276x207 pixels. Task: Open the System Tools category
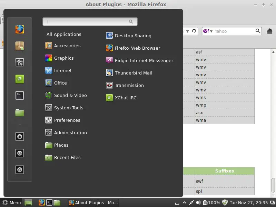(x=64, y=108)
